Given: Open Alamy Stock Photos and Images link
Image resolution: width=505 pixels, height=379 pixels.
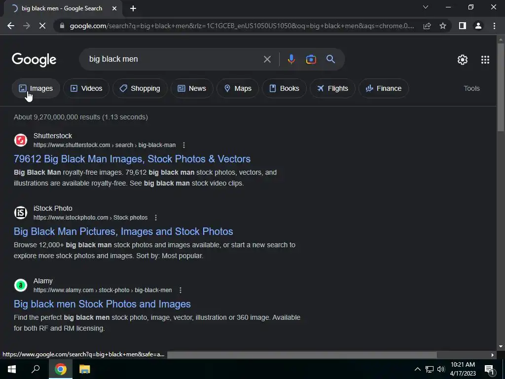Looking at the screenshot, I should 102,304.
